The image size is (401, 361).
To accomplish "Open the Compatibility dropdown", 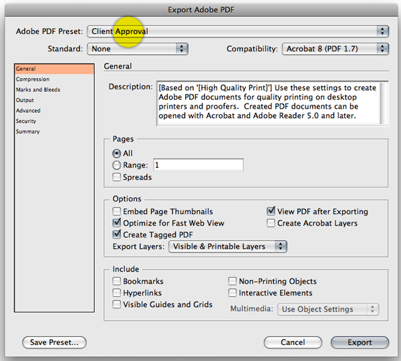I will [336, 49].
